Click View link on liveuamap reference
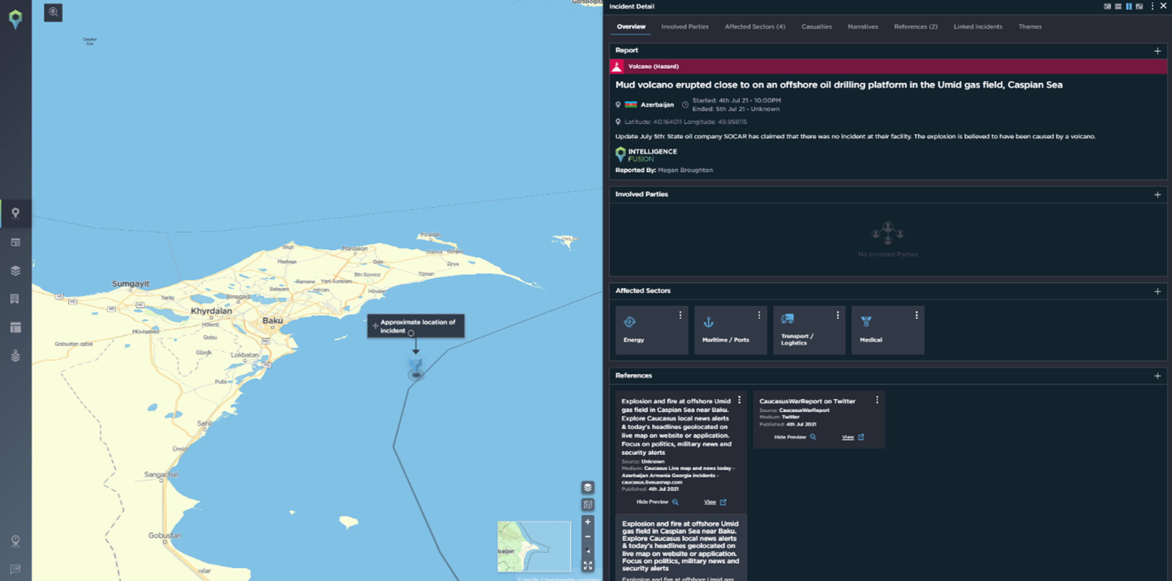 tap(715, 502)
